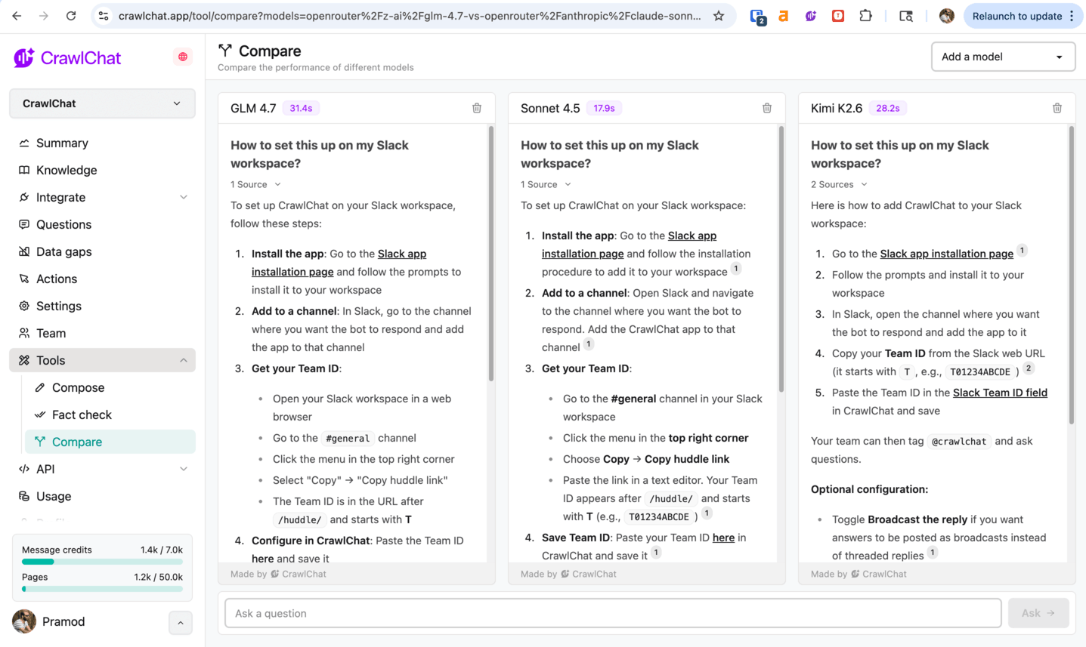Focus the Ask a question field
This screenshot has height=647, width=1086.
(x=613, y=613)
